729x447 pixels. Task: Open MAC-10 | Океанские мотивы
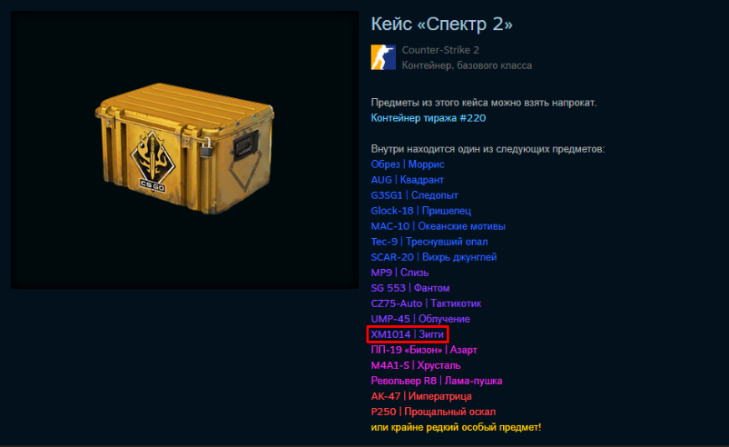[438, 226]
